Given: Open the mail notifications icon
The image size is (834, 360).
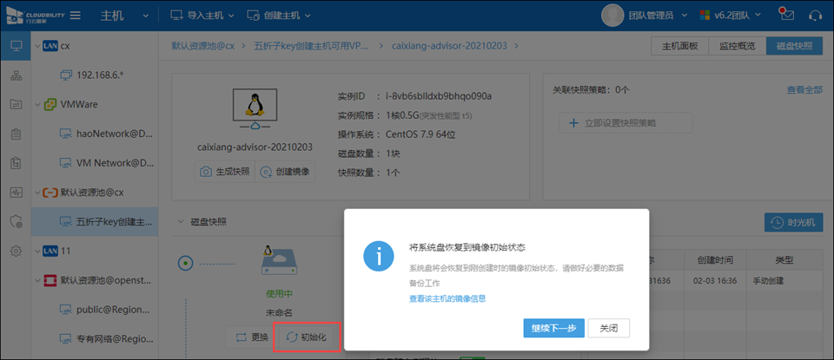Looking at the screenshot, I should click(787, 16).
